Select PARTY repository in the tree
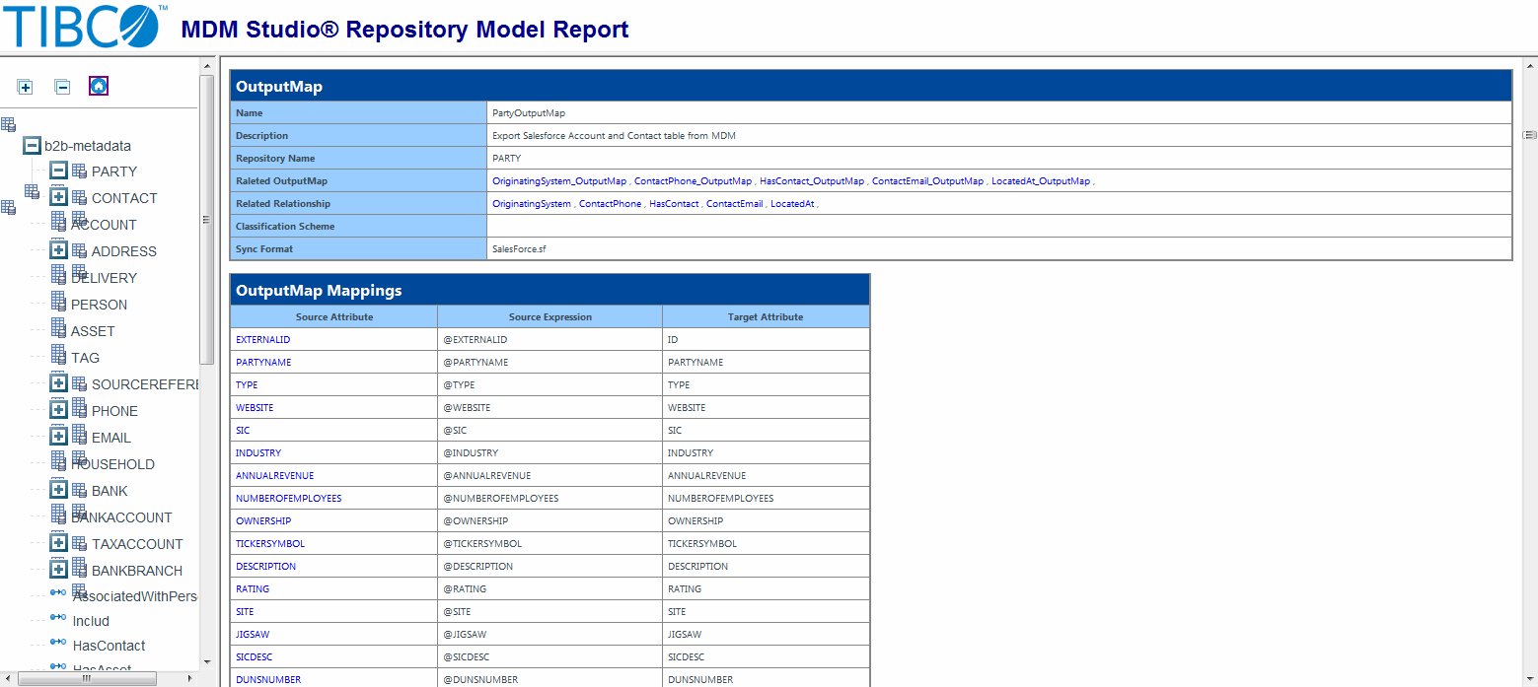The width and height of the screenshot is (1538, 687). 114,172
